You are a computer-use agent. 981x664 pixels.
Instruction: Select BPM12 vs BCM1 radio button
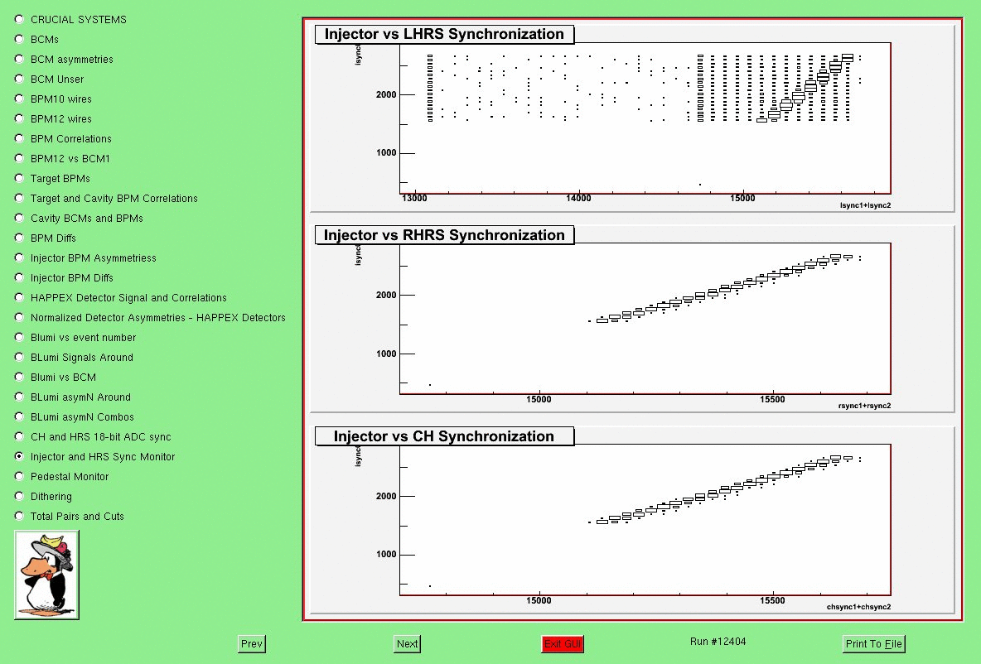click(19, 159)
